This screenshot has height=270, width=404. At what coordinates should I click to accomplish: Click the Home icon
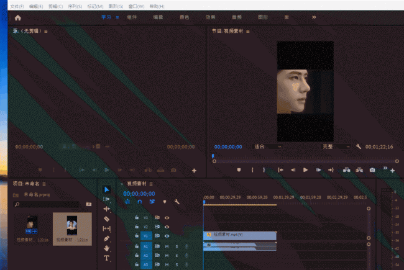18,18
